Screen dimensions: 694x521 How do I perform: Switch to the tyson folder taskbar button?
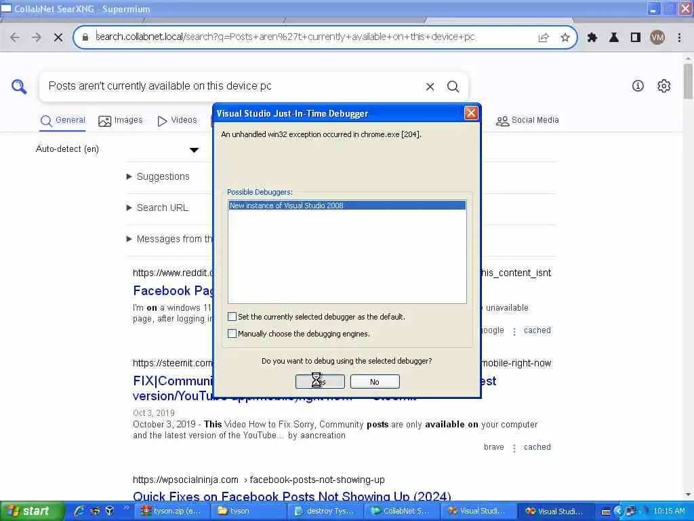click(249, 511)
